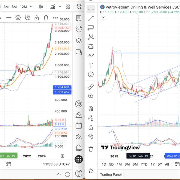This screenshot has height=180, width=180.
Task: Toggle stay in drawing mode
Action: [x=91, y=118]
